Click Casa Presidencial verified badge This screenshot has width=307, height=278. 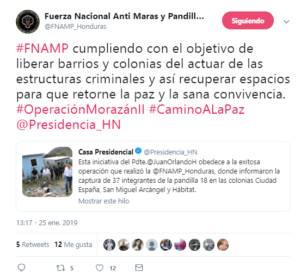[138, 151]
